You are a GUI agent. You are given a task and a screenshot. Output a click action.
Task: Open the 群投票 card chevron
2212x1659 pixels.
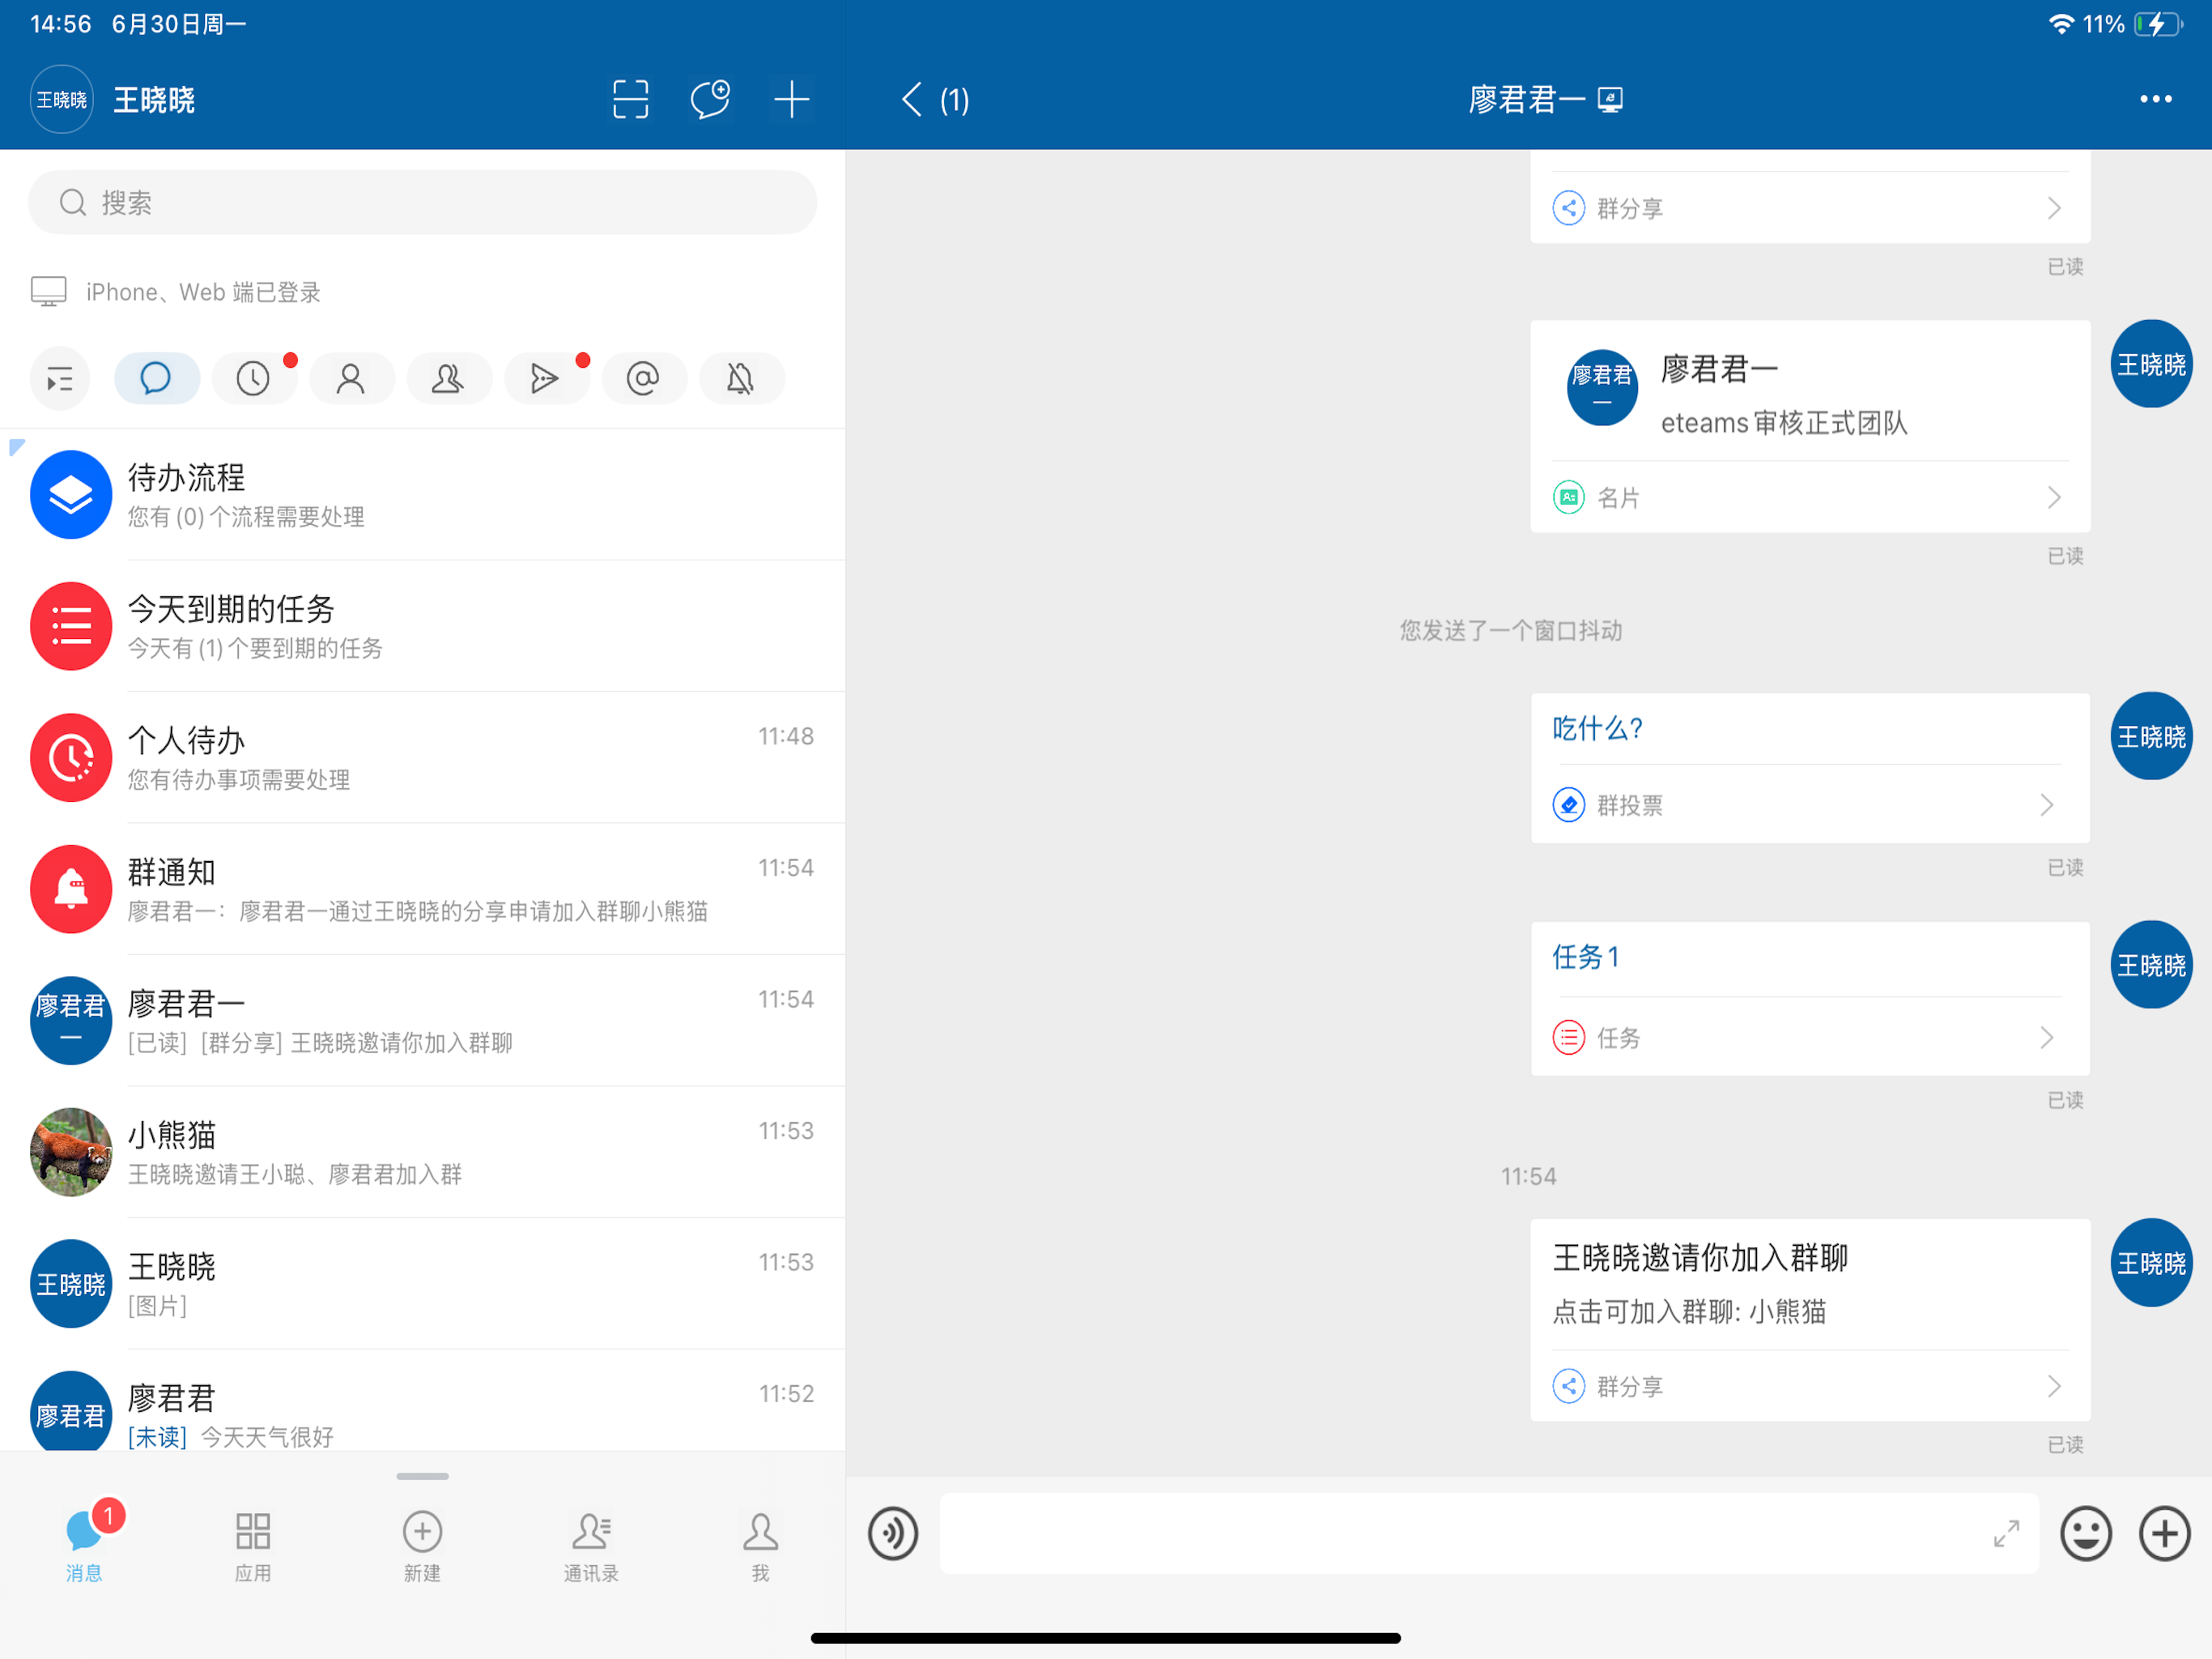click(2047, 804)
